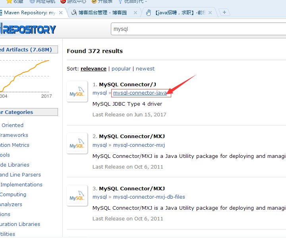Open the Line Parsers category link
Image resolution: width=286 pixels, height=239 pixels.
pyautogui.click(x=20, y=175)
